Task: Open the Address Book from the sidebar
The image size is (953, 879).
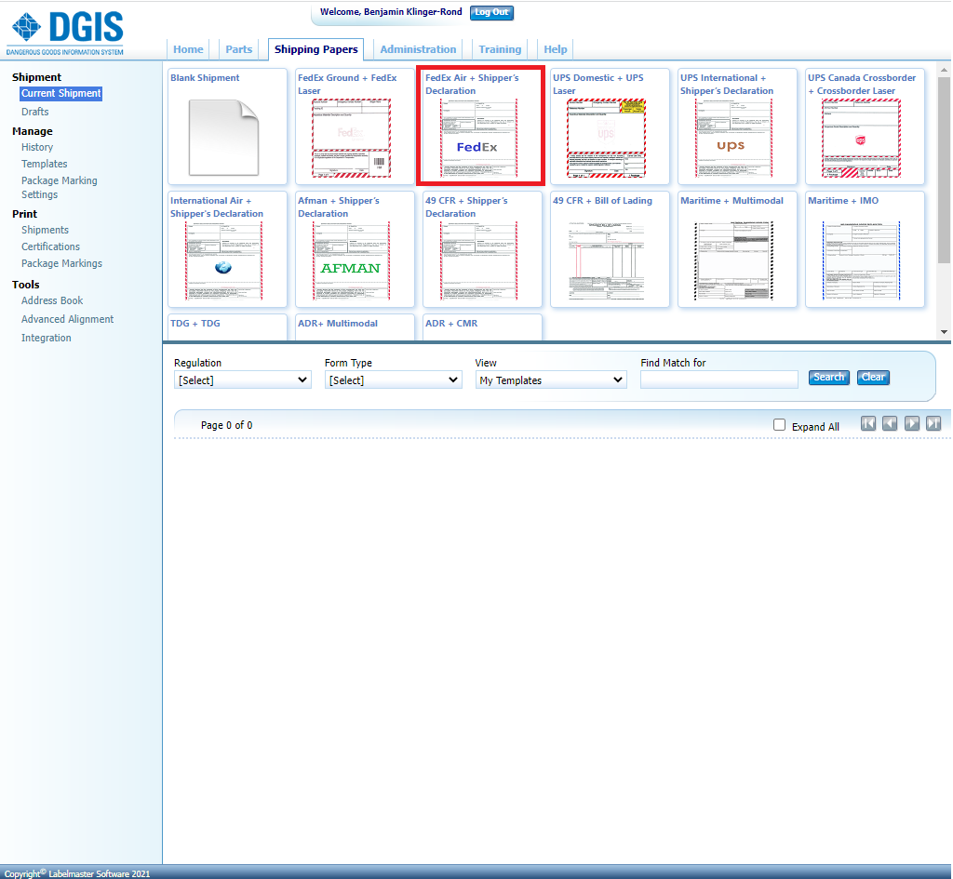Action: [x=51, y=300]
